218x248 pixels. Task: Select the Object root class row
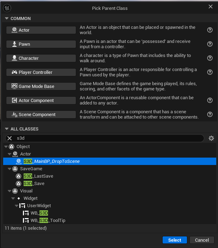point(110,147)
